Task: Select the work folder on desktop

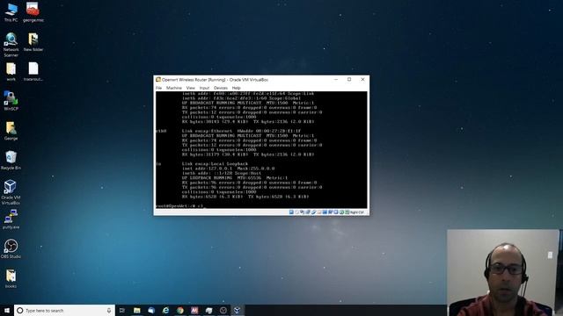Action: point(11,71)
